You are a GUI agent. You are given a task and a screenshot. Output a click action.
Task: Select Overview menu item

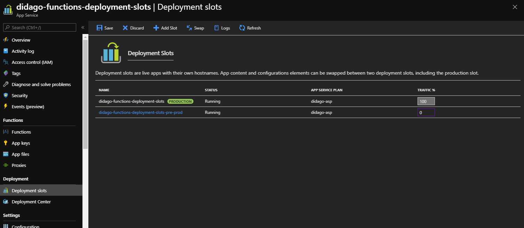pyautogui.click(x=21, y=40)
